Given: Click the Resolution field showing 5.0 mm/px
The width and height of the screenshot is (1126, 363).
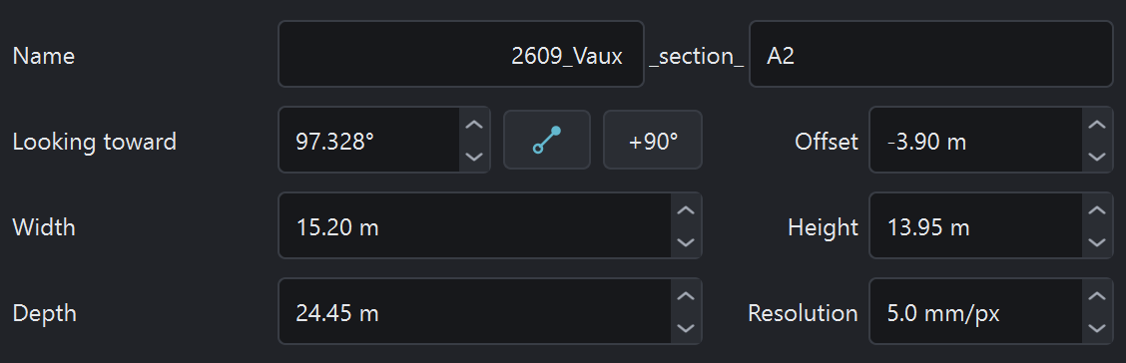Looking at the screenshot, I should 976,311.
